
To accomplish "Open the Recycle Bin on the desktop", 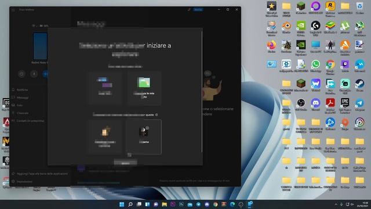I will click(x=359, y=6).
